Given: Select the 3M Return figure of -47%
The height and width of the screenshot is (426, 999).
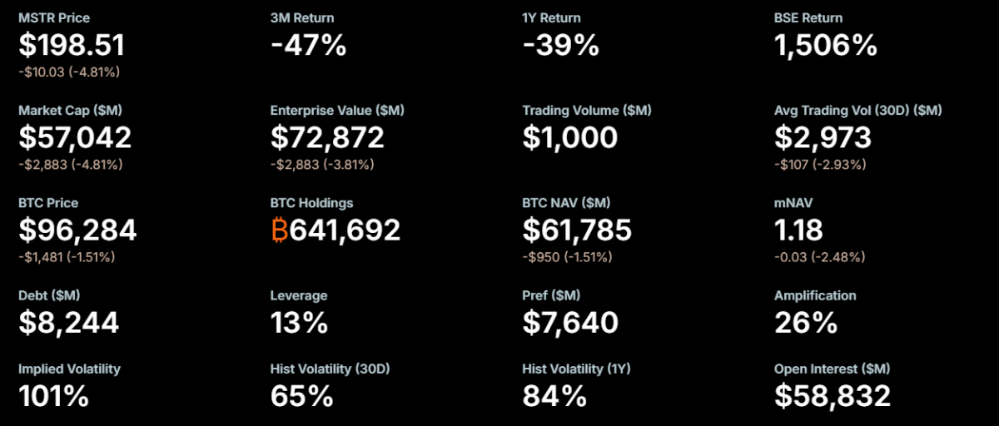Looking at the screenshot, I should tap(308, 45).
